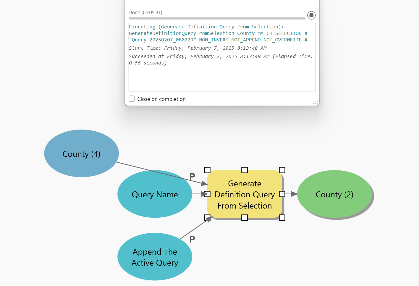
Task: Click the Done (00:05.81) status label
Action: 145,12
